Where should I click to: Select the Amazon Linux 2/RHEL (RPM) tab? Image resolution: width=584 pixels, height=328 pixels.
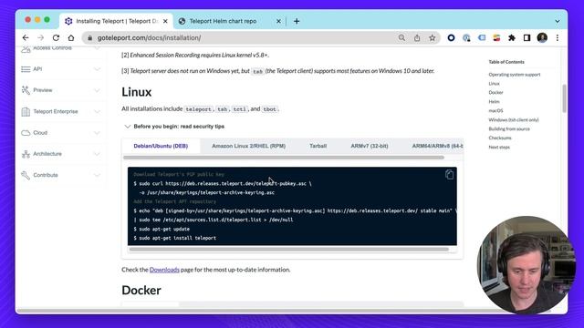point(248,146)
